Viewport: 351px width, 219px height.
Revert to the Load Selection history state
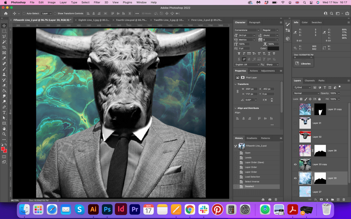(252, 177)
